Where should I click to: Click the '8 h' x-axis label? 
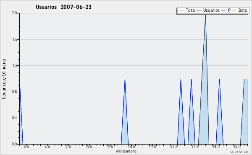point(89,147)
